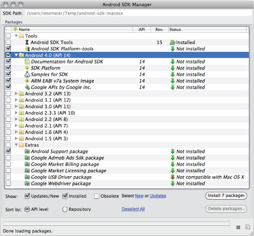Toggle the Installed show checkbox
Screen dimensions: 254x236
(x=65, y=196)
